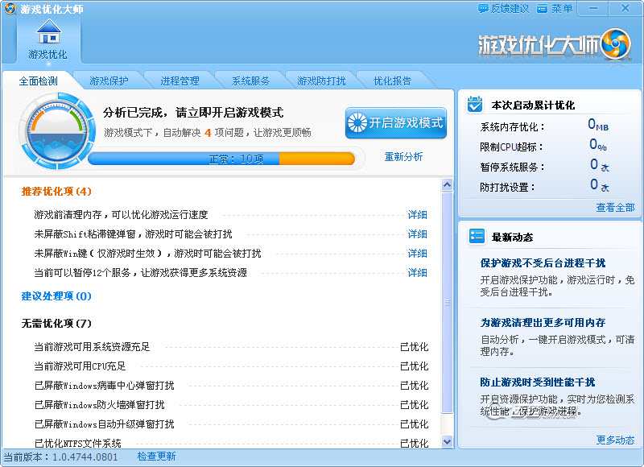644x467 pixels.
Task: Open the 菜单 menu
Action: (x=555, y=9)
